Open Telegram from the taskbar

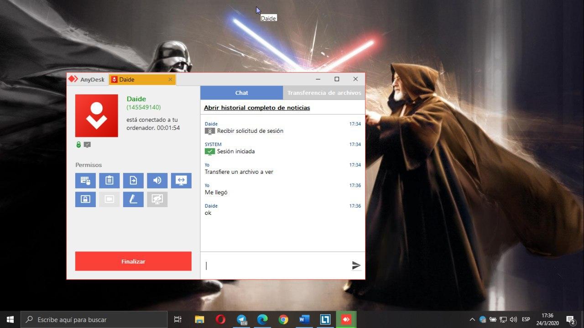coord(242,319)
